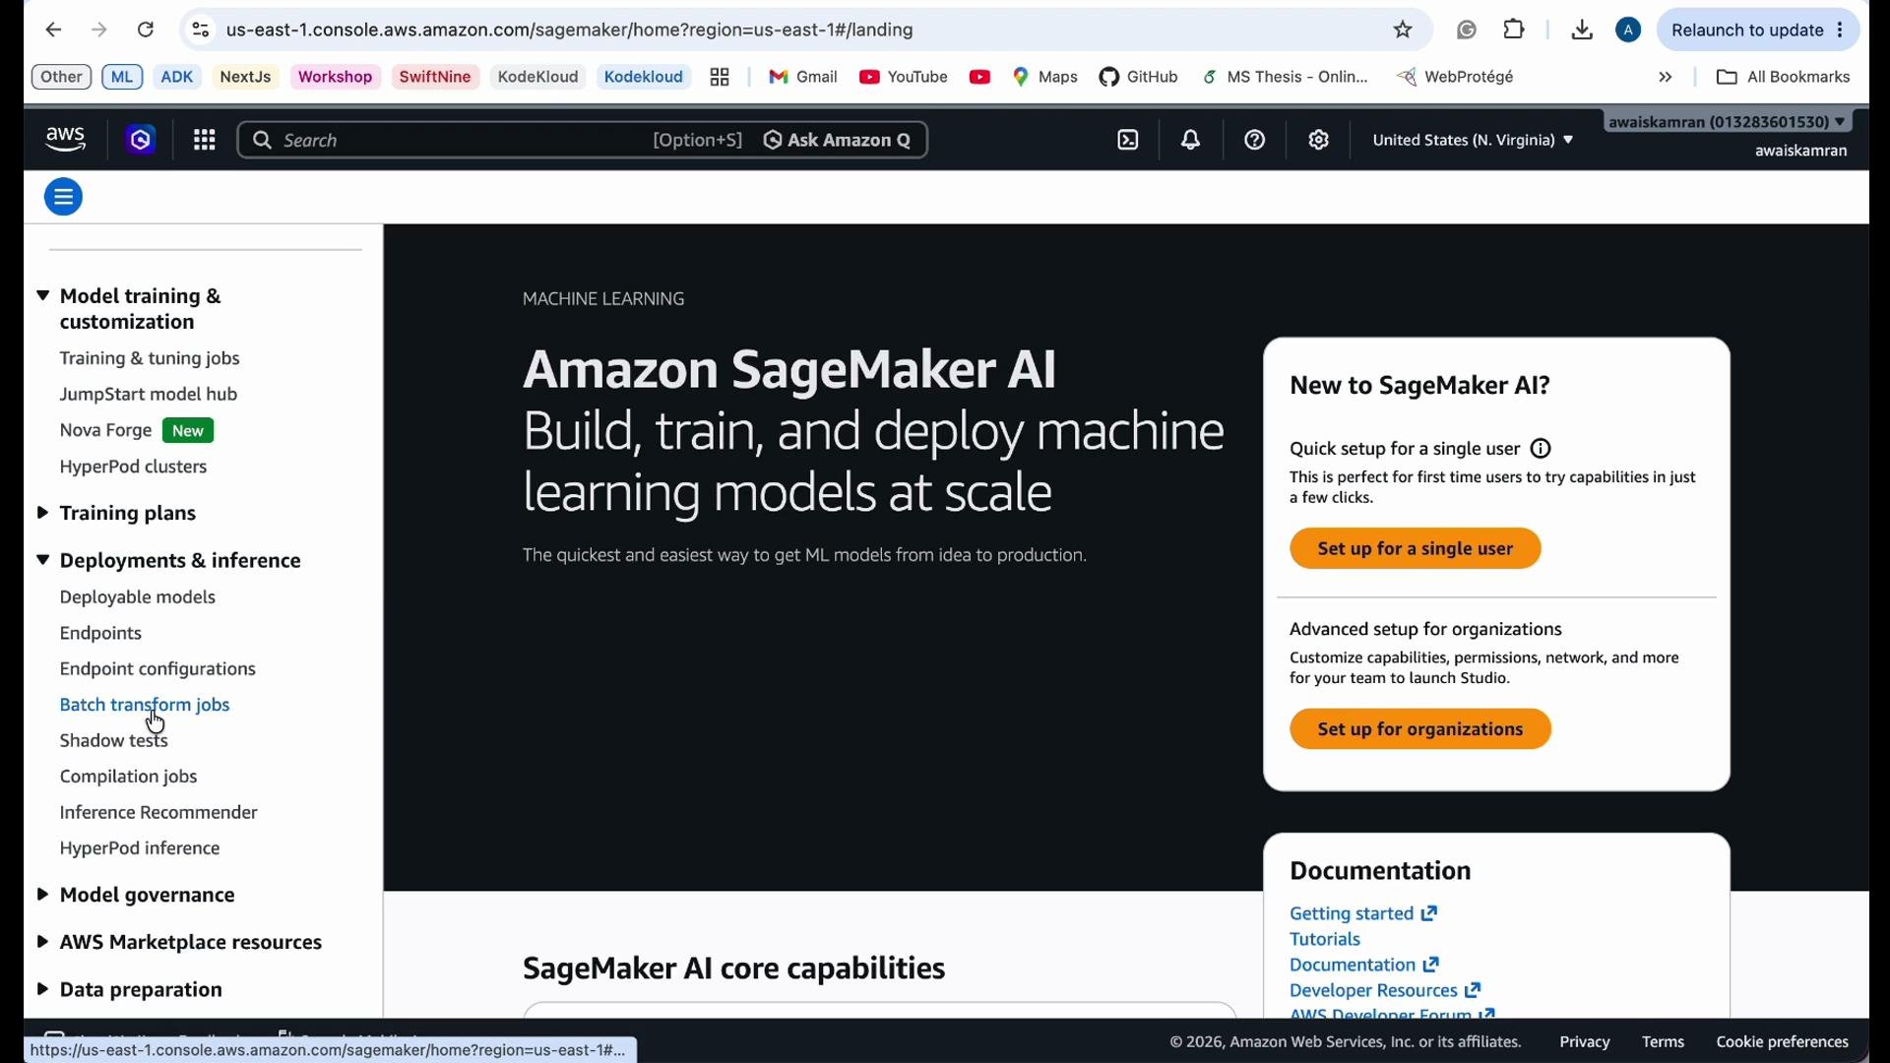This screenshot has width=1890, height=1063.
Task: Open Batch transform jobs
Action: [x=145, y=706]
